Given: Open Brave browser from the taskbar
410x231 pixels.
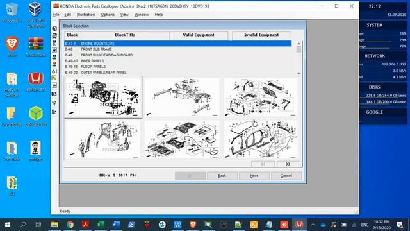Looking at the screenshot, I should [193, 225].
